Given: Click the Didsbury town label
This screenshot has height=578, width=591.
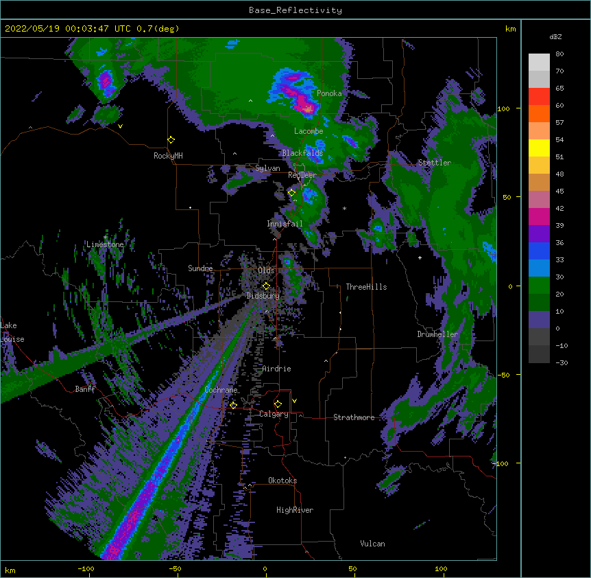Looking at the screenshot, I should pyautogui.click(x=263, y=296).
